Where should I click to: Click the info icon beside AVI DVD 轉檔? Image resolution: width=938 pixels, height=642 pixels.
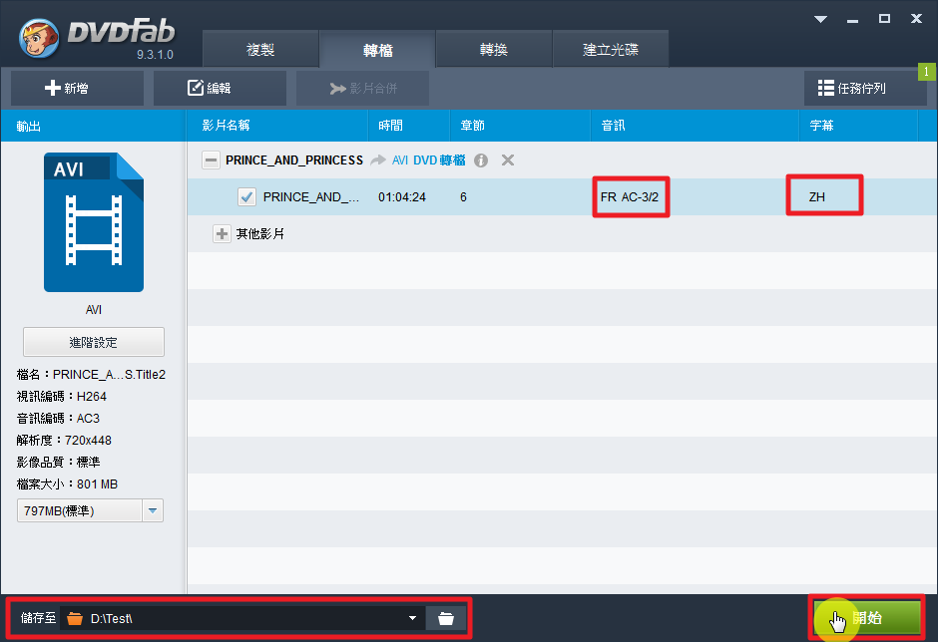tap(481, 160)
